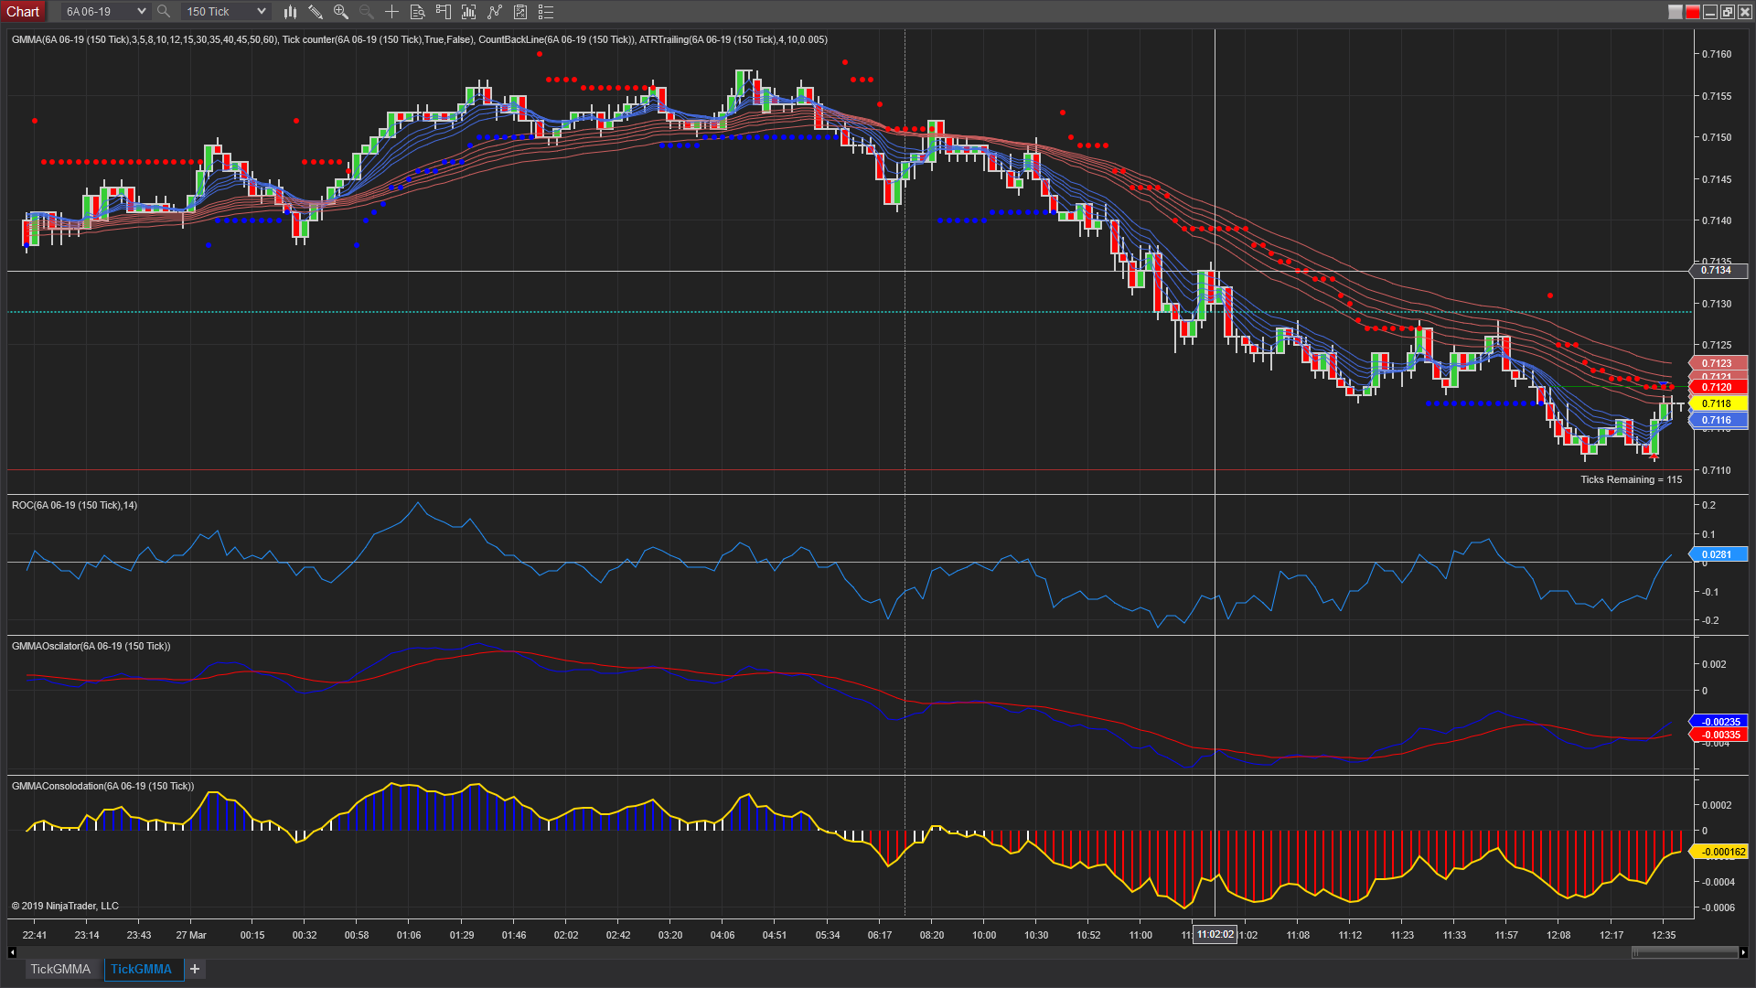
Task: Switch to the first TickGMMA tab
Action: [60, 969]
